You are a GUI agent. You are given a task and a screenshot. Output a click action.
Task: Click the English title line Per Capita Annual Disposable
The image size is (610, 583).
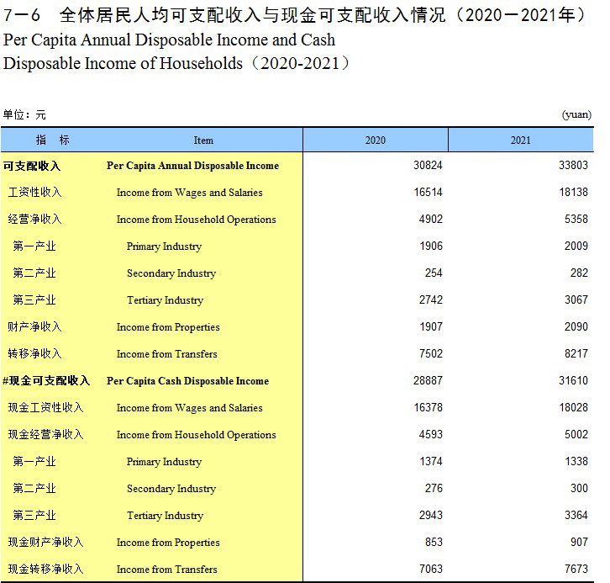[x=169, y=40]
